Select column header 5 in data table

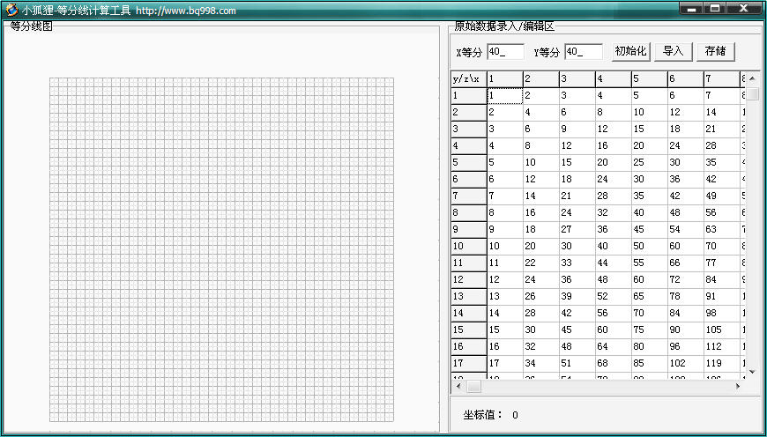click(648, 79)
